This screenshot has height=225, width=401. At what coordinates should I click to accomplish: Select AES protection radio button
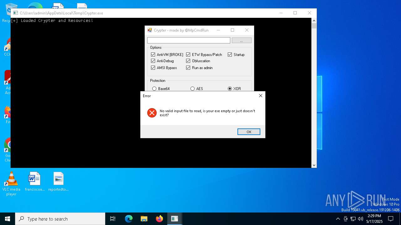click(x=192, y=89)
